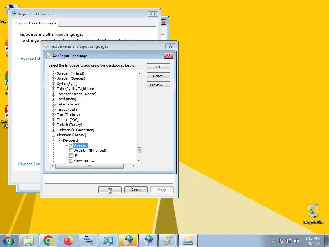Viewport: 329px width, 247px height.
Task: Close the Text Services and Input Languages window
Action: [170, 46]
